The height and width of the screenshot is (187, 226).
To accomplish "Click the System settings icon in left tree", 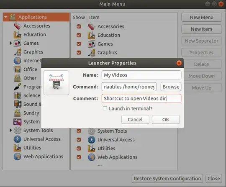I will tap(18, 122).
